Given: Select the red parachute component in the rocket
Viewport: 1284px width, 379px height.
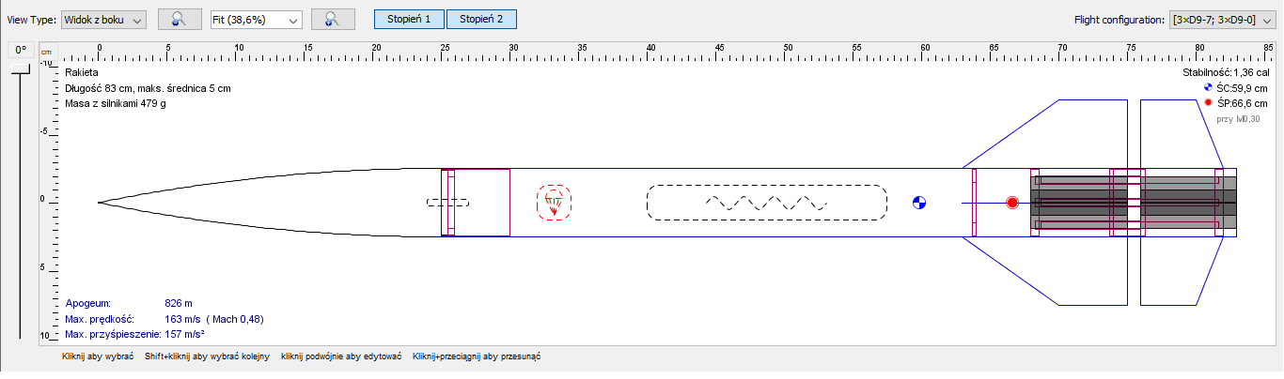Looking at the screenshot, I should click(554, 202).
